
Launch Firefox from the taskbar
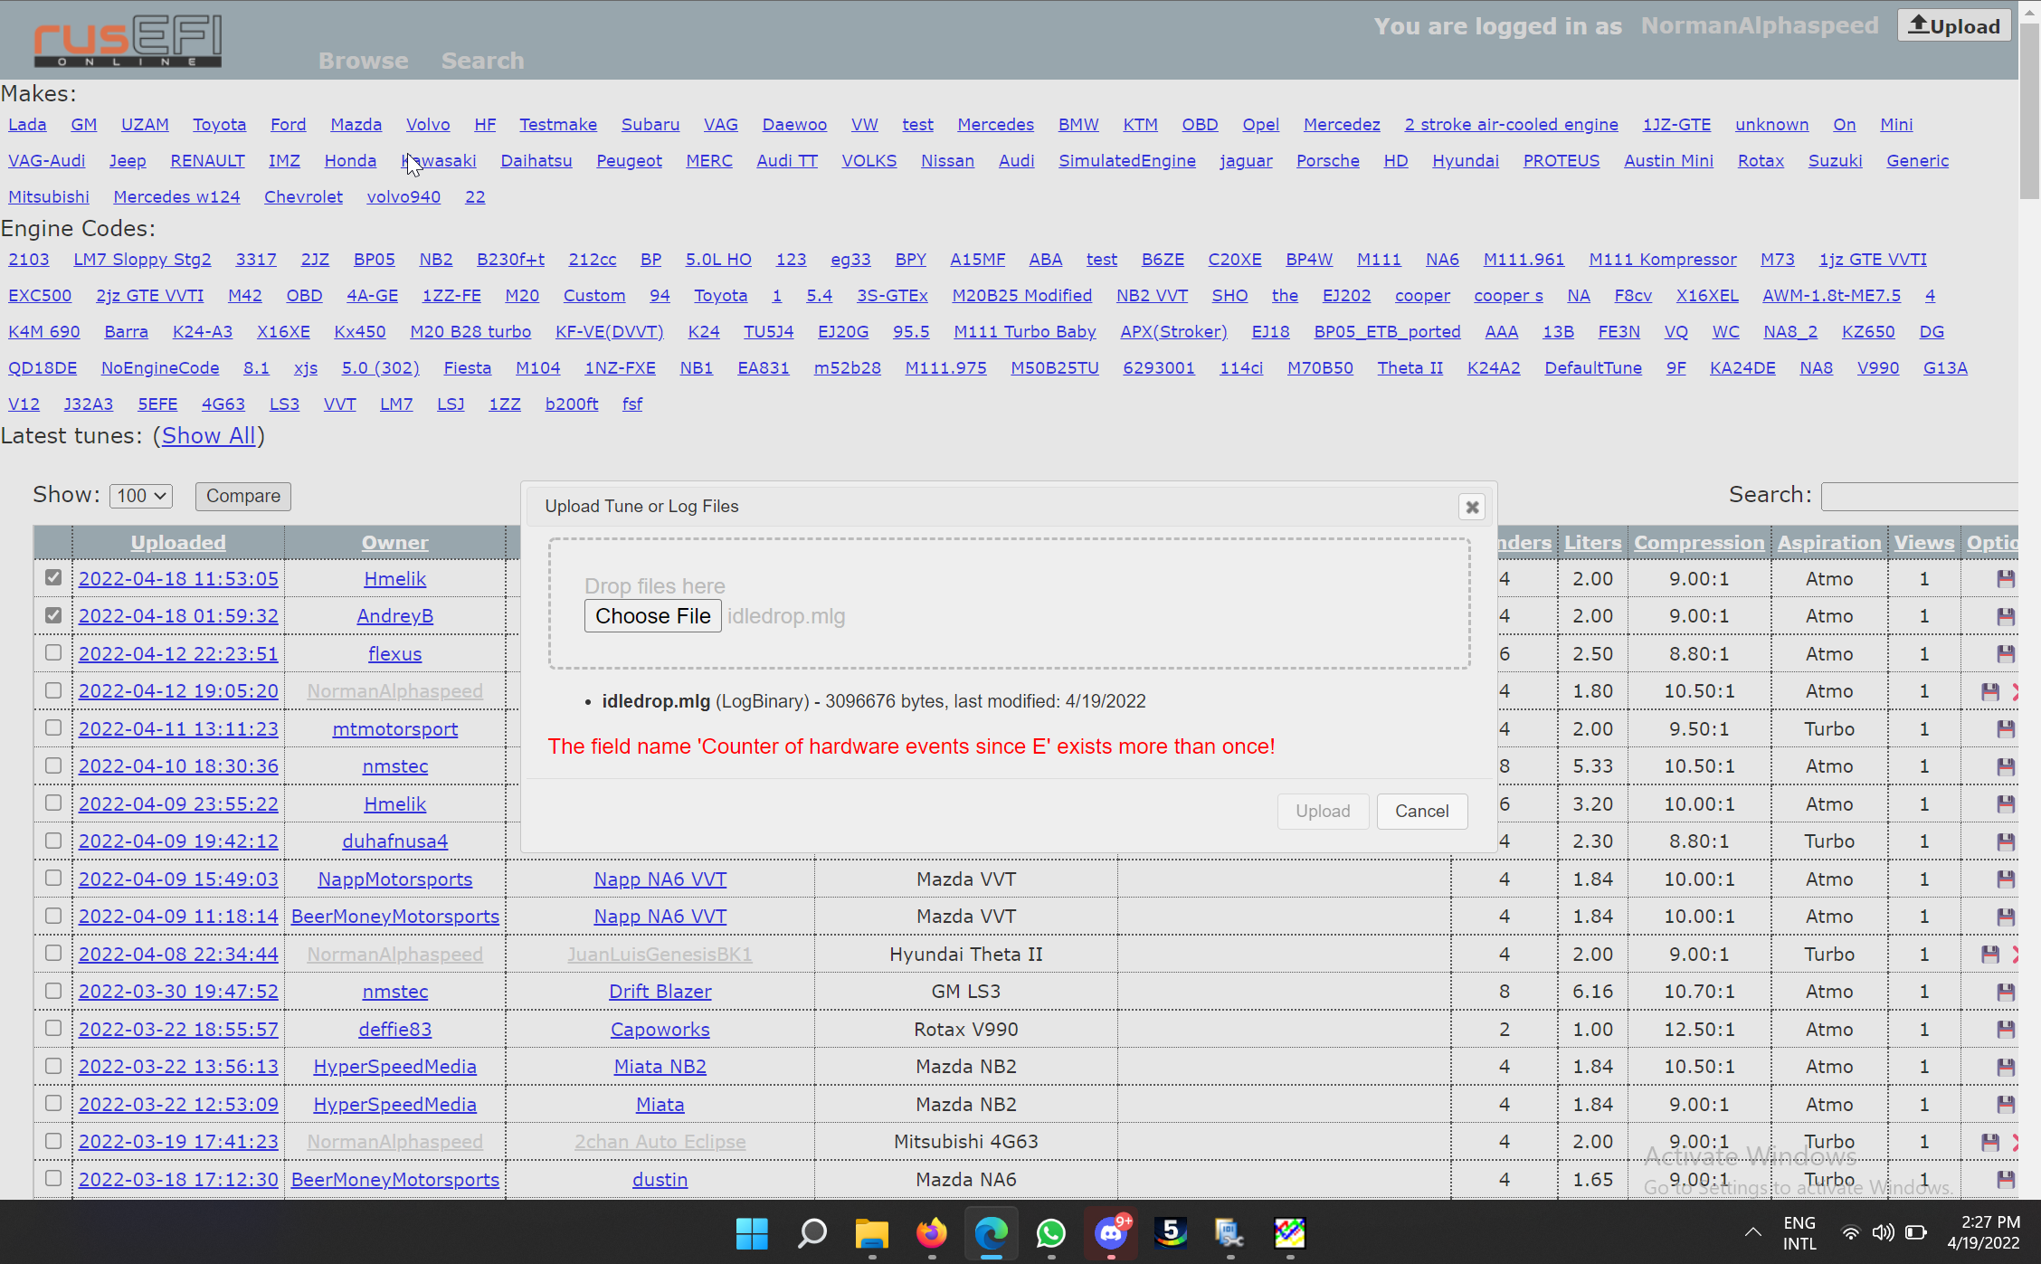pyautogui.click(x=931, y=1234)
